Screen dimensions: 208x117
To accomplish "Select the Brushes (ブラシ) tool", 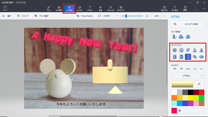I will (49, 8).
